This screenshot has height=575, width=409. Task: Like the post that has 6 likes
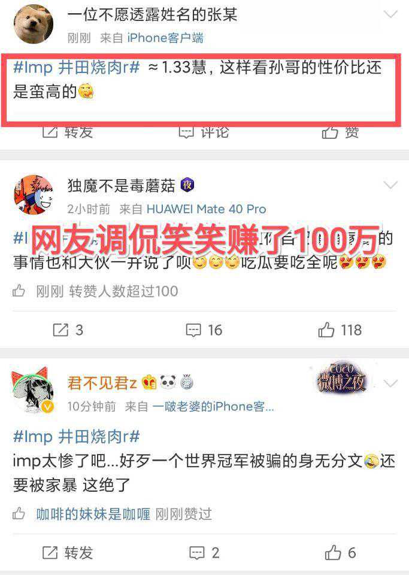pyautogui.click(x=340, y=553)
